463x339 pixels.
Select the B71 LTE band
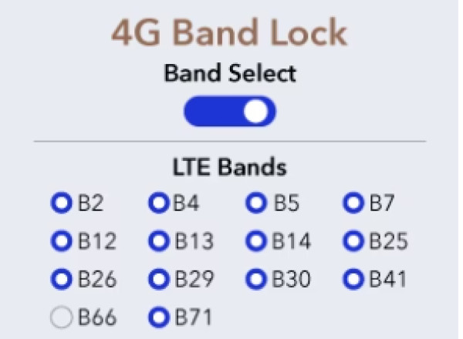[158, 316]
